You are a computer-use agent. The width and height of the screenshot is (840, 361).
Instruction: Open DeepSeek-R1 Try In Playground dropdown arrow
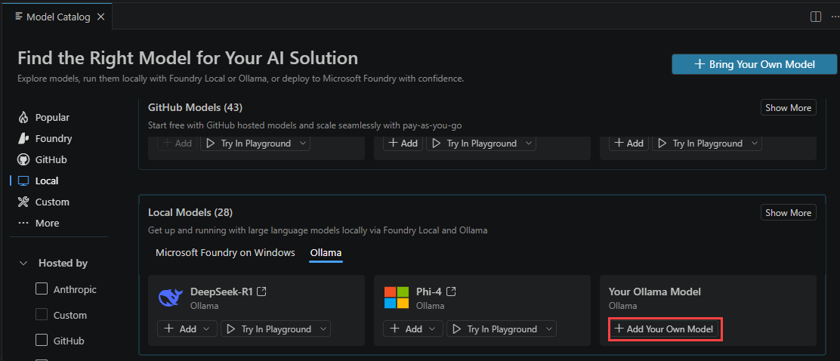point(323,329)
